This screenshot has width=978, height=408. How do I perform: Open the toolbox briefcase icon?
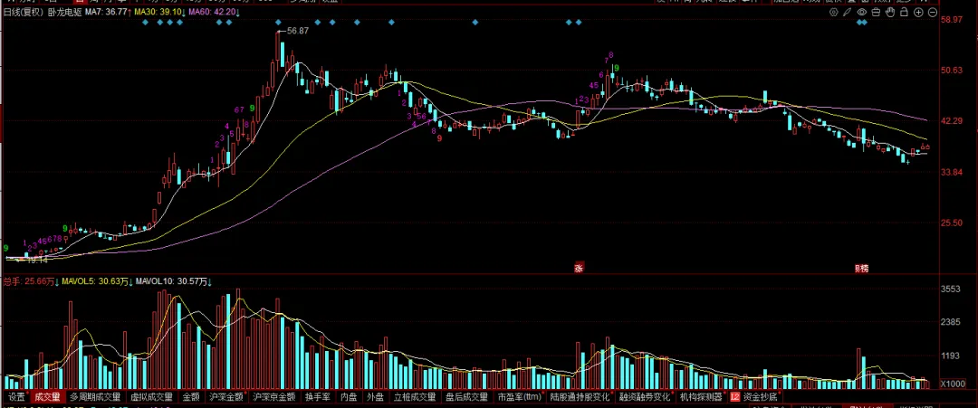click(x=876, y=12)
